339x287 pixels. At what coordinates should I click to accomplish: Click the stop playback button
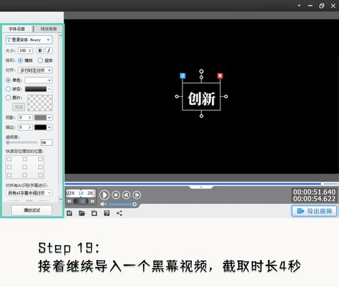click(116, 195)
